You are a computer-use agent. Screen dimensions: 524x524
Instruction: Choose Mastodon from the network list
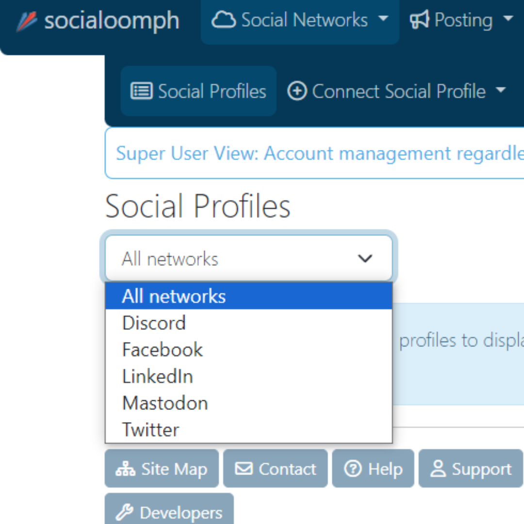click(x=248, y=403)
